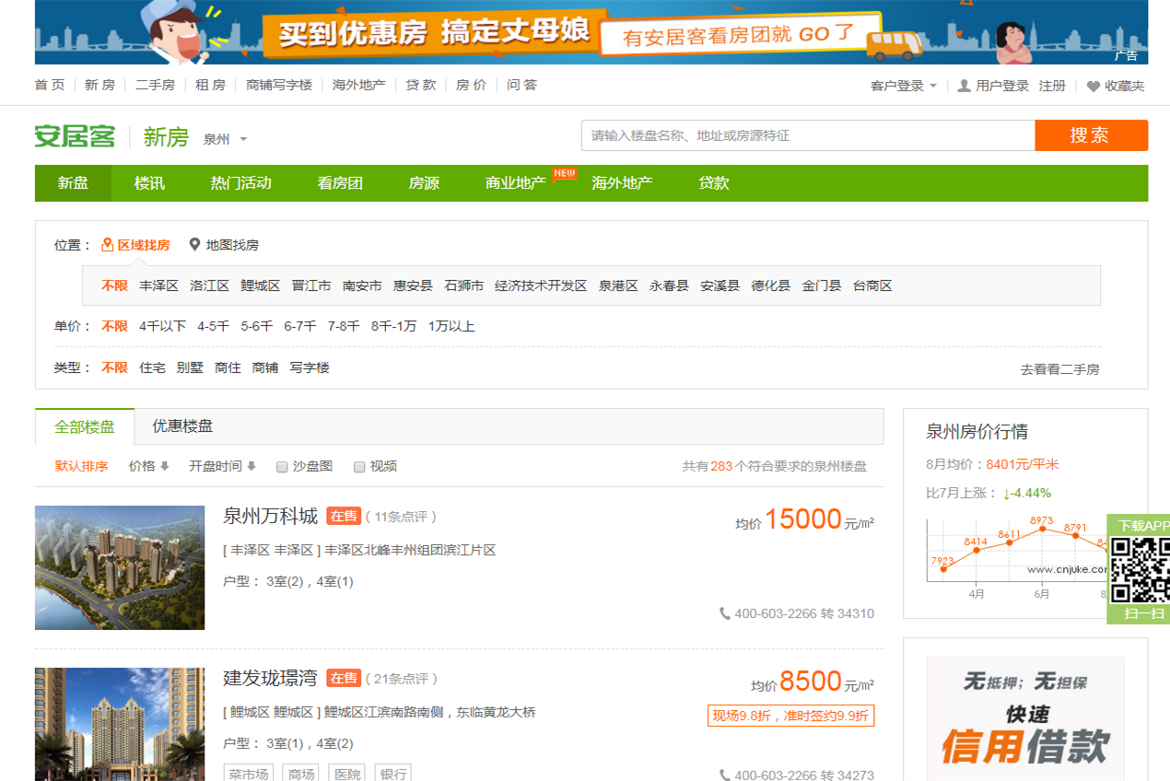This screenshot has height=781, width=1170.
Task: Go to 热门活动 menu item
Action: point(241,183)
